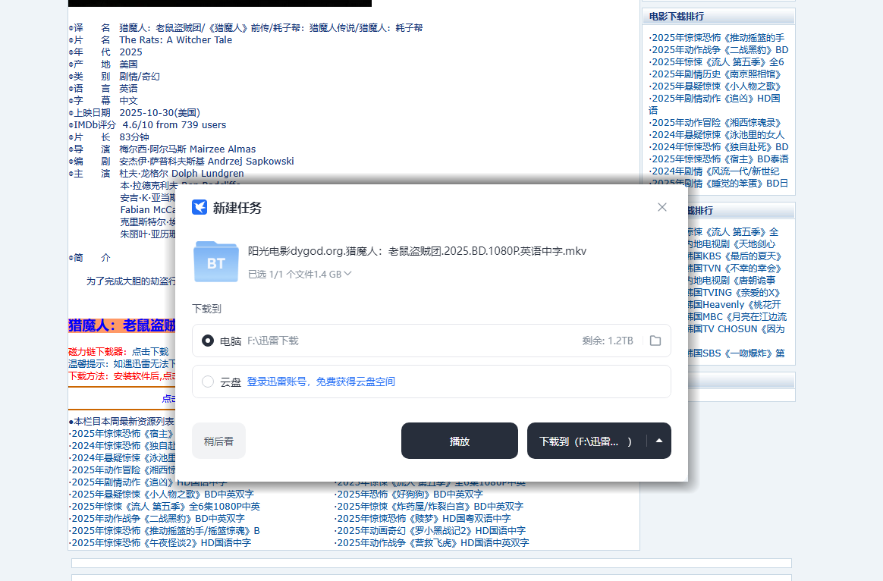Click the BT torrent folder file icon
883x581 pixels.
pos(215,261)
